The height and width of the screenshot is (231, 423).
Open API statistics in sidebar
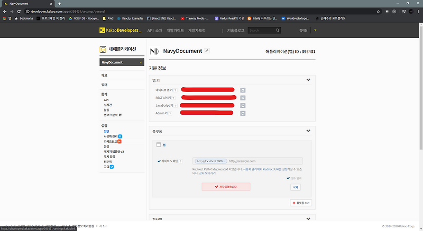[106, 100]
